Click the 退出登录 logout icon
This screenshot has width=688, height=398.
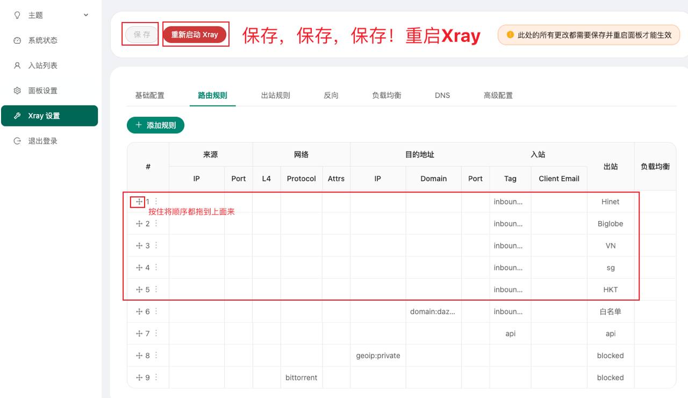tap(17, 141)
